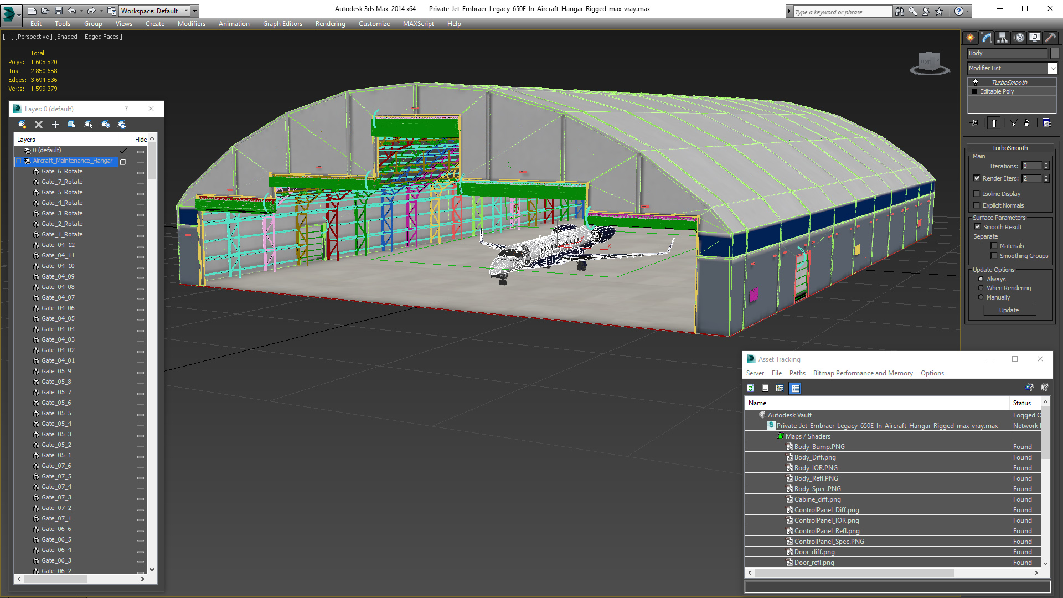The height and width of the screenshot is (598, 1063).
Task: Collapse the TurboSmooth rollout
Action: 970,148
